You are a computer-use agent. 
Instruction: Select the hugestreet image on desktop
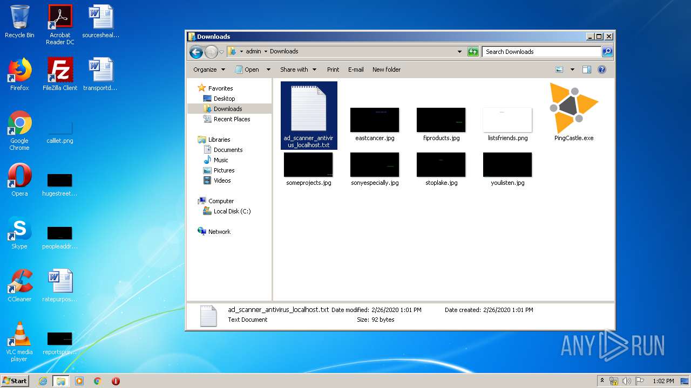point(60,184)
